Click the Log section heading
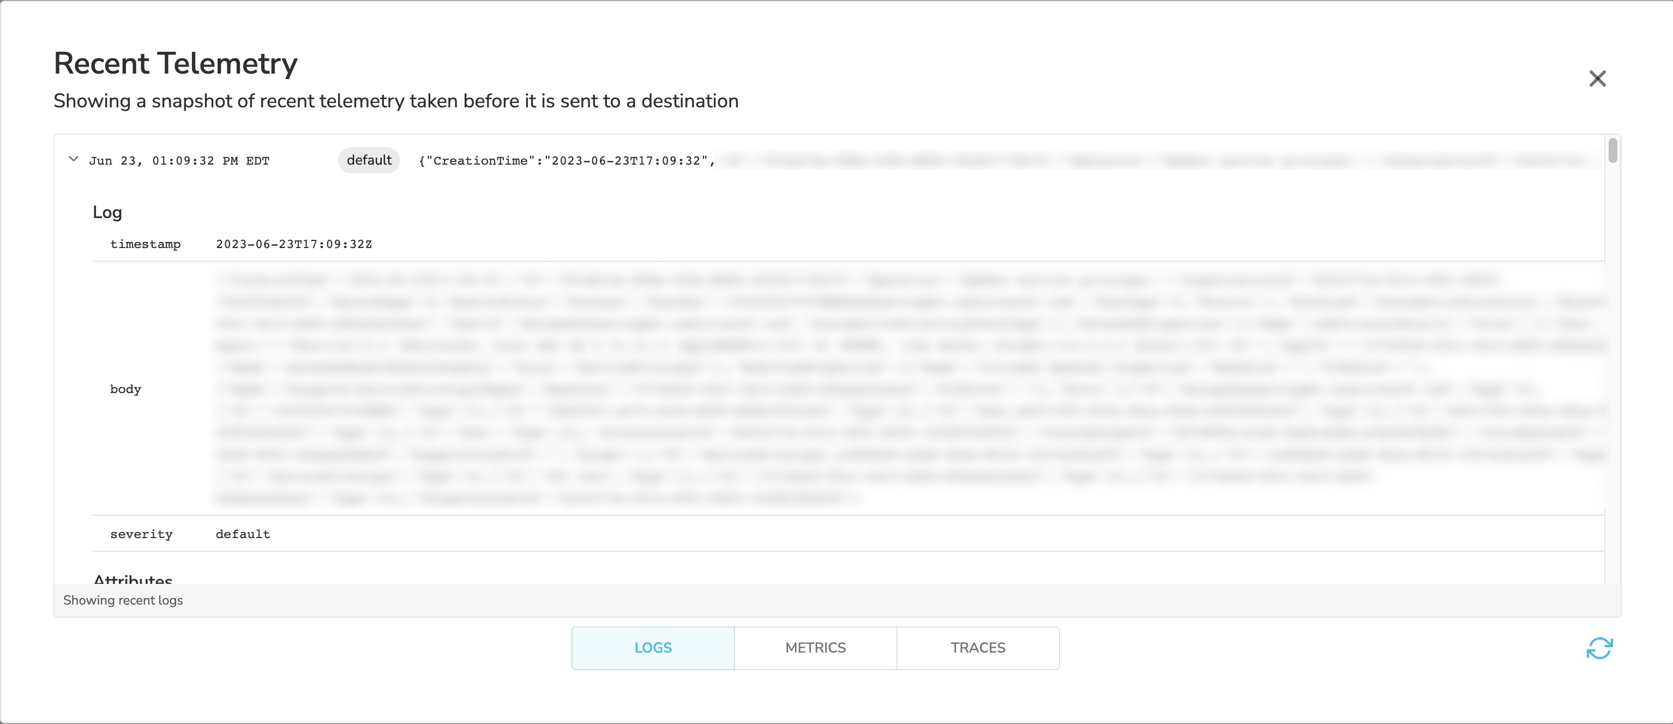This screenshot has height=724, width=1673. (107, 212)
